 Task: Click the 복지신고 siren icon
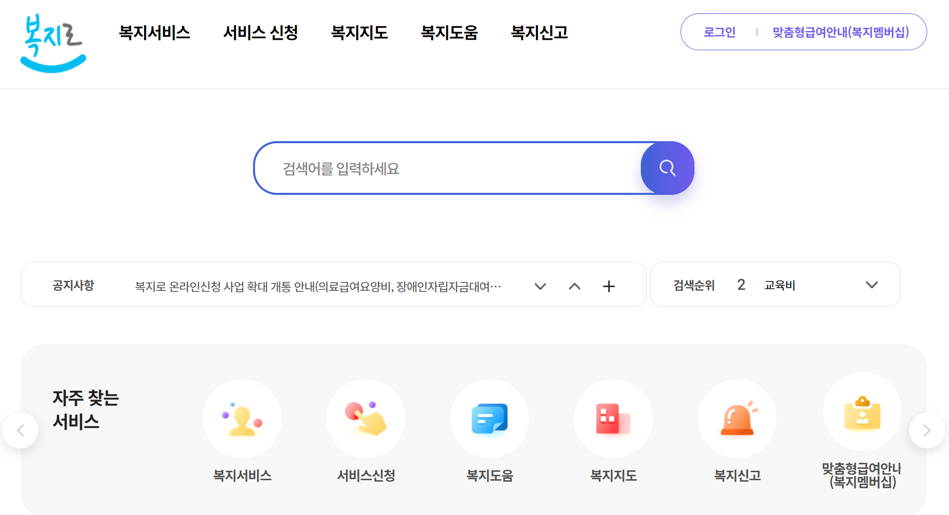pos(737,419)
